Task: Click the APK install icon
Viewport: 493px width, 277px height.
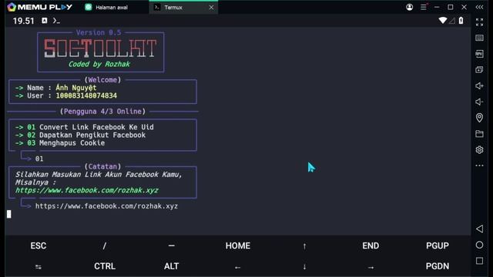Action: pyautogui.click(x=479, y=54)
